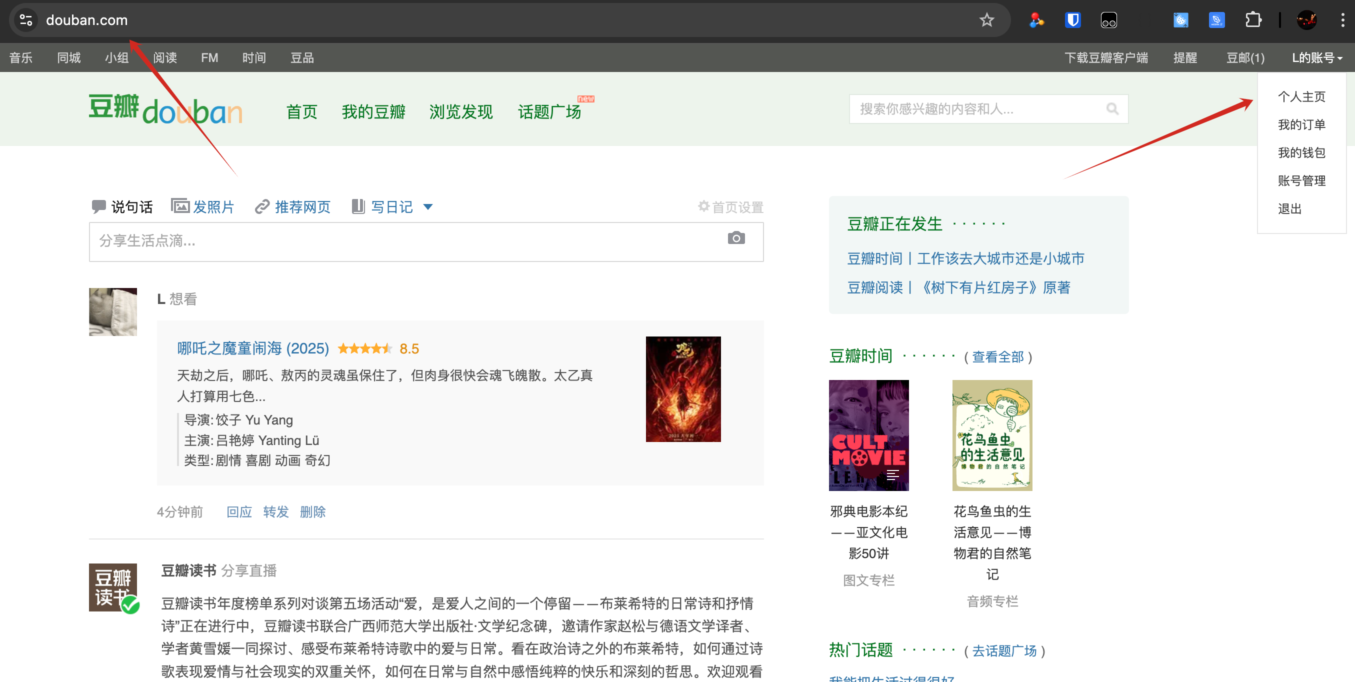Screen dimensions: 1355x682
Task: Go to 浏览发现 tab
Action: 461,111
